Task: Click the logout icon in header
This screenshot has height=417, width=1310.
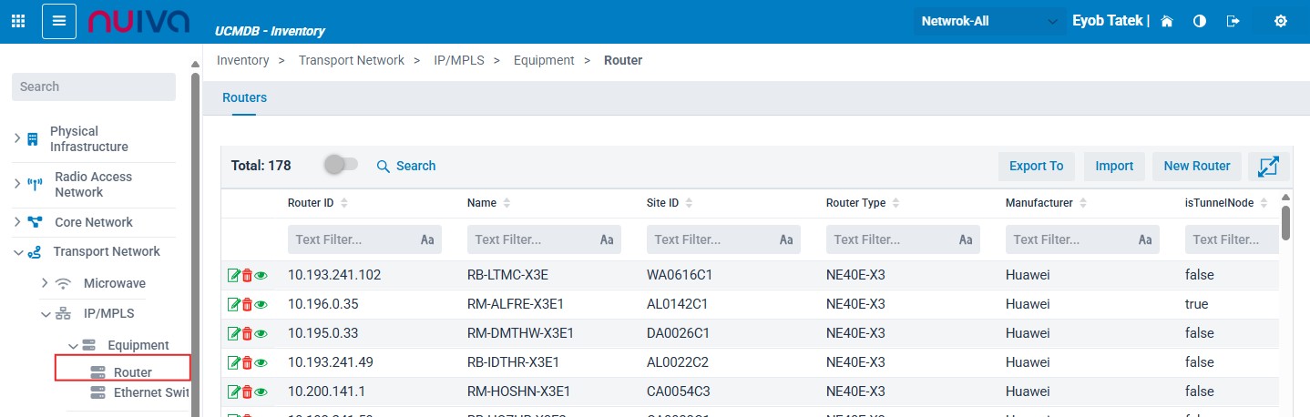Action: tap(1233, 21)
